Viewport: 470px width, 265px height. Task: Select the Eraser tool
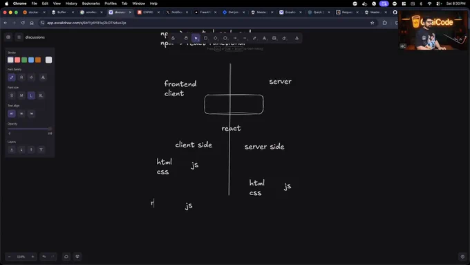pyautogui.click(x=284, y=38)
